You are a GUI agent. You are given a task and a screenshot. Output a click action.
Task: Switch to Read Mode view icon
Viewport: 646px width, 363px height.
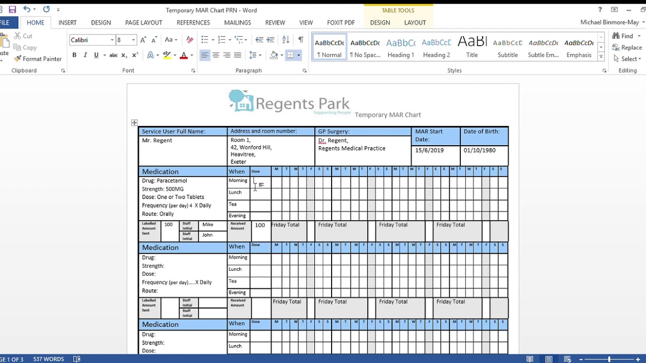coord(530,359)
